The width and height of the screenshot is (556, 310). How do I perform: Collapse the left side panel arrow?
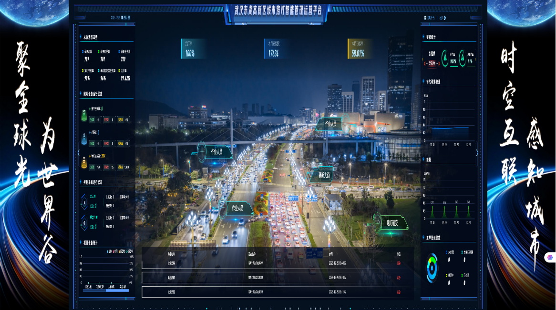click(79, 153)
